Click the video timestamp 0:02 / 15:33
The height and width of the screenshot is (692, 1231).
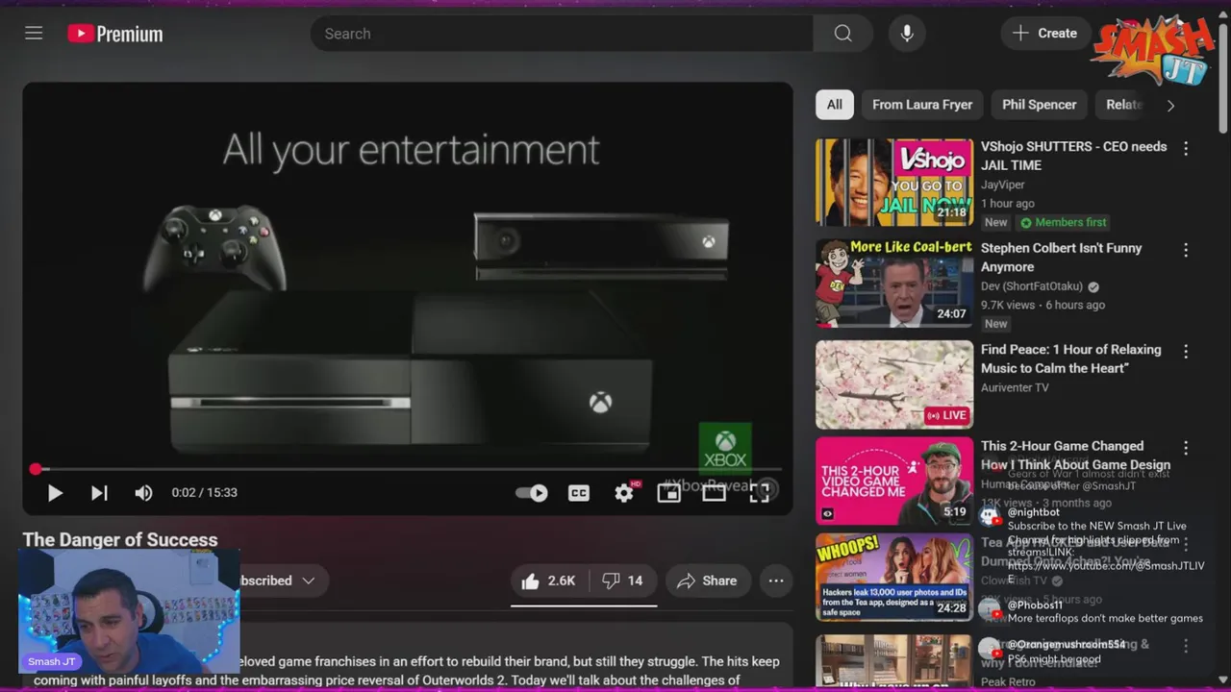point(204,493)
